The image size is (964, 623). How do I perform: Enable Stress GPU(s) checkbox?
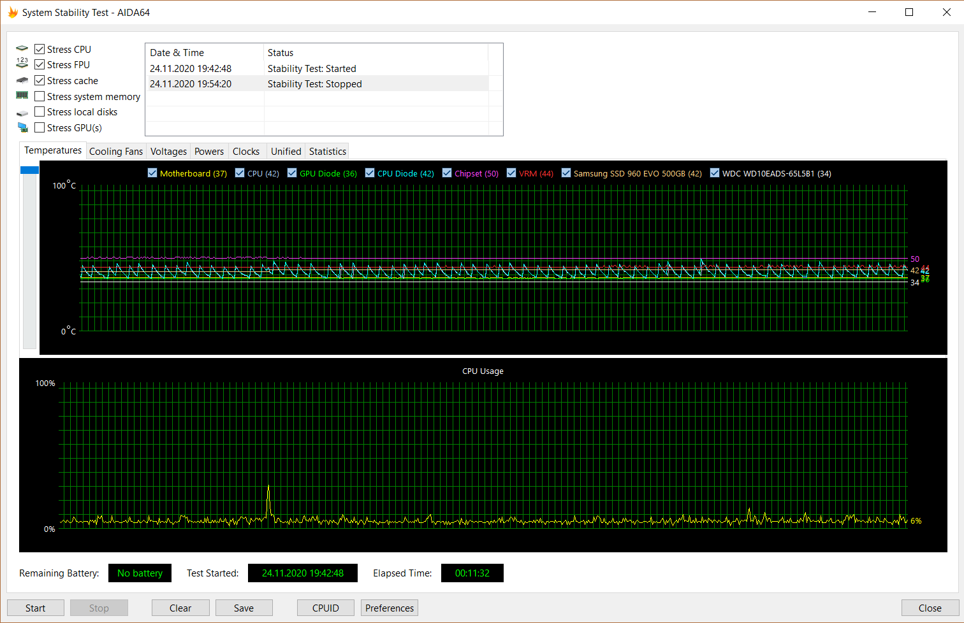tap(40, 127)
